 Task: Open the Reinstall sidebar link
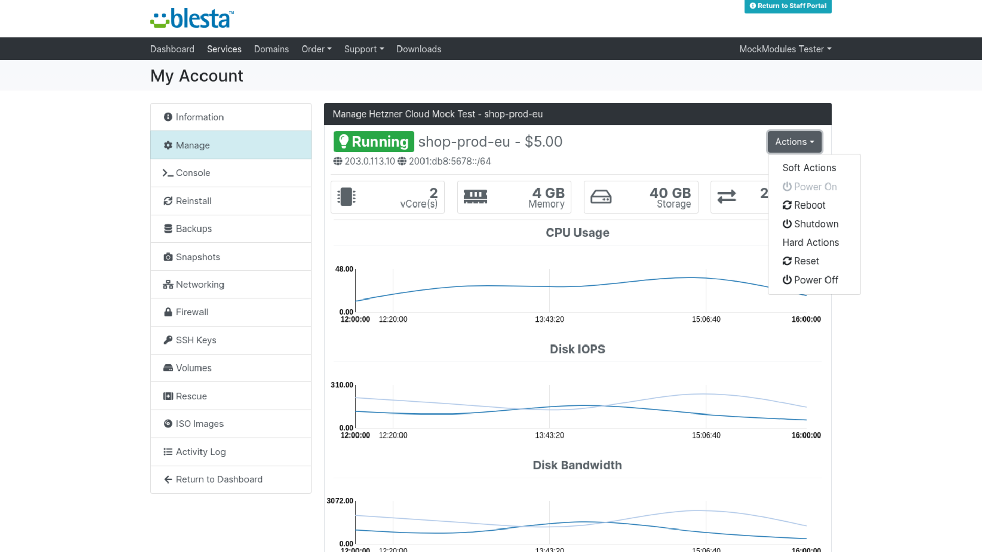[231, 201]
